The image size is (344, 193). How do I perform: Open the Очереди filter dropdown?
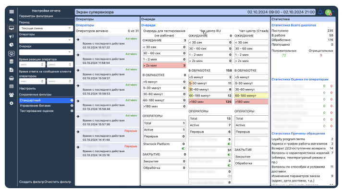(46, 52)
